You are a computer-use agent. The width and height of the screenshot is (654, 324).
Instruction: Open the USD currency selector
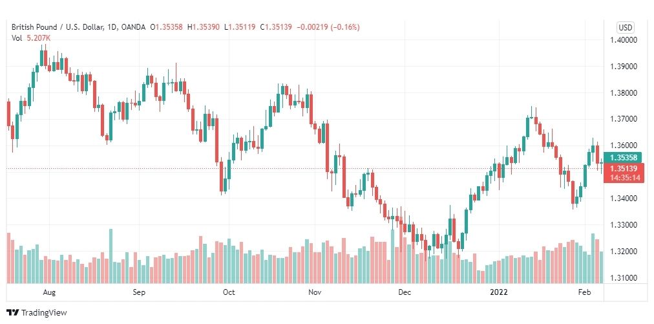point(625,28)
